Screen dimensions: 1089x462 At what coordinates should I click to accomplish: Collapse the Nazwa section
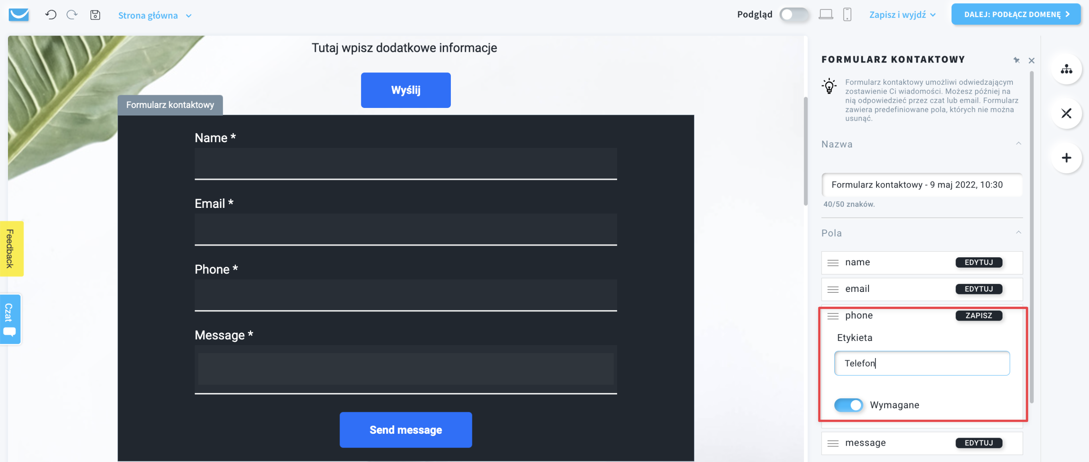pos(1018,144)
